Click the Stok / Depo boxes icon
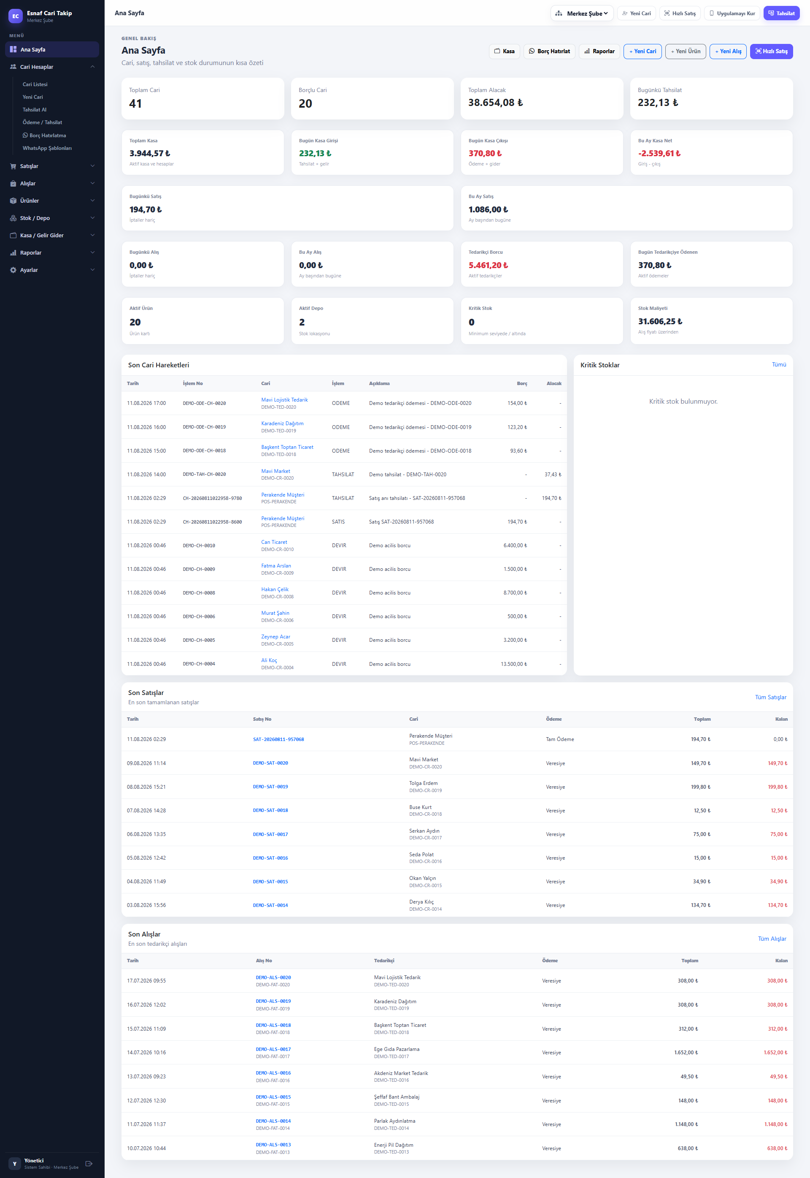 tap(13, 218)
